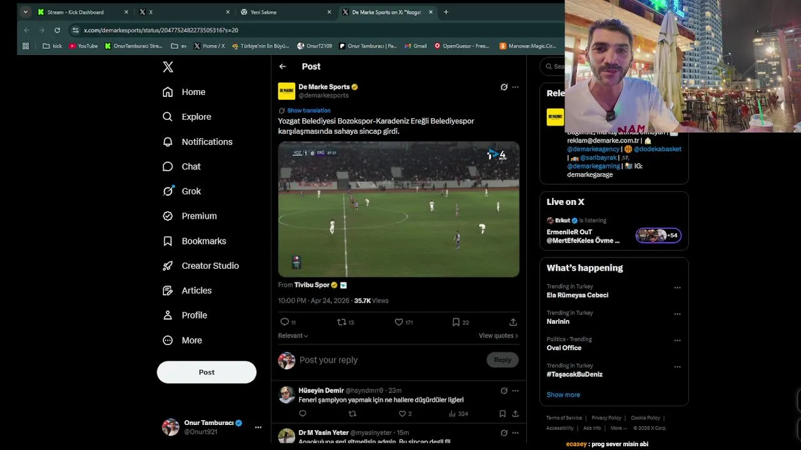The height and width of the screenshot is (450, 801).
Task: Close the De Marke Sports browser tab
Action: tap(431, 12)
